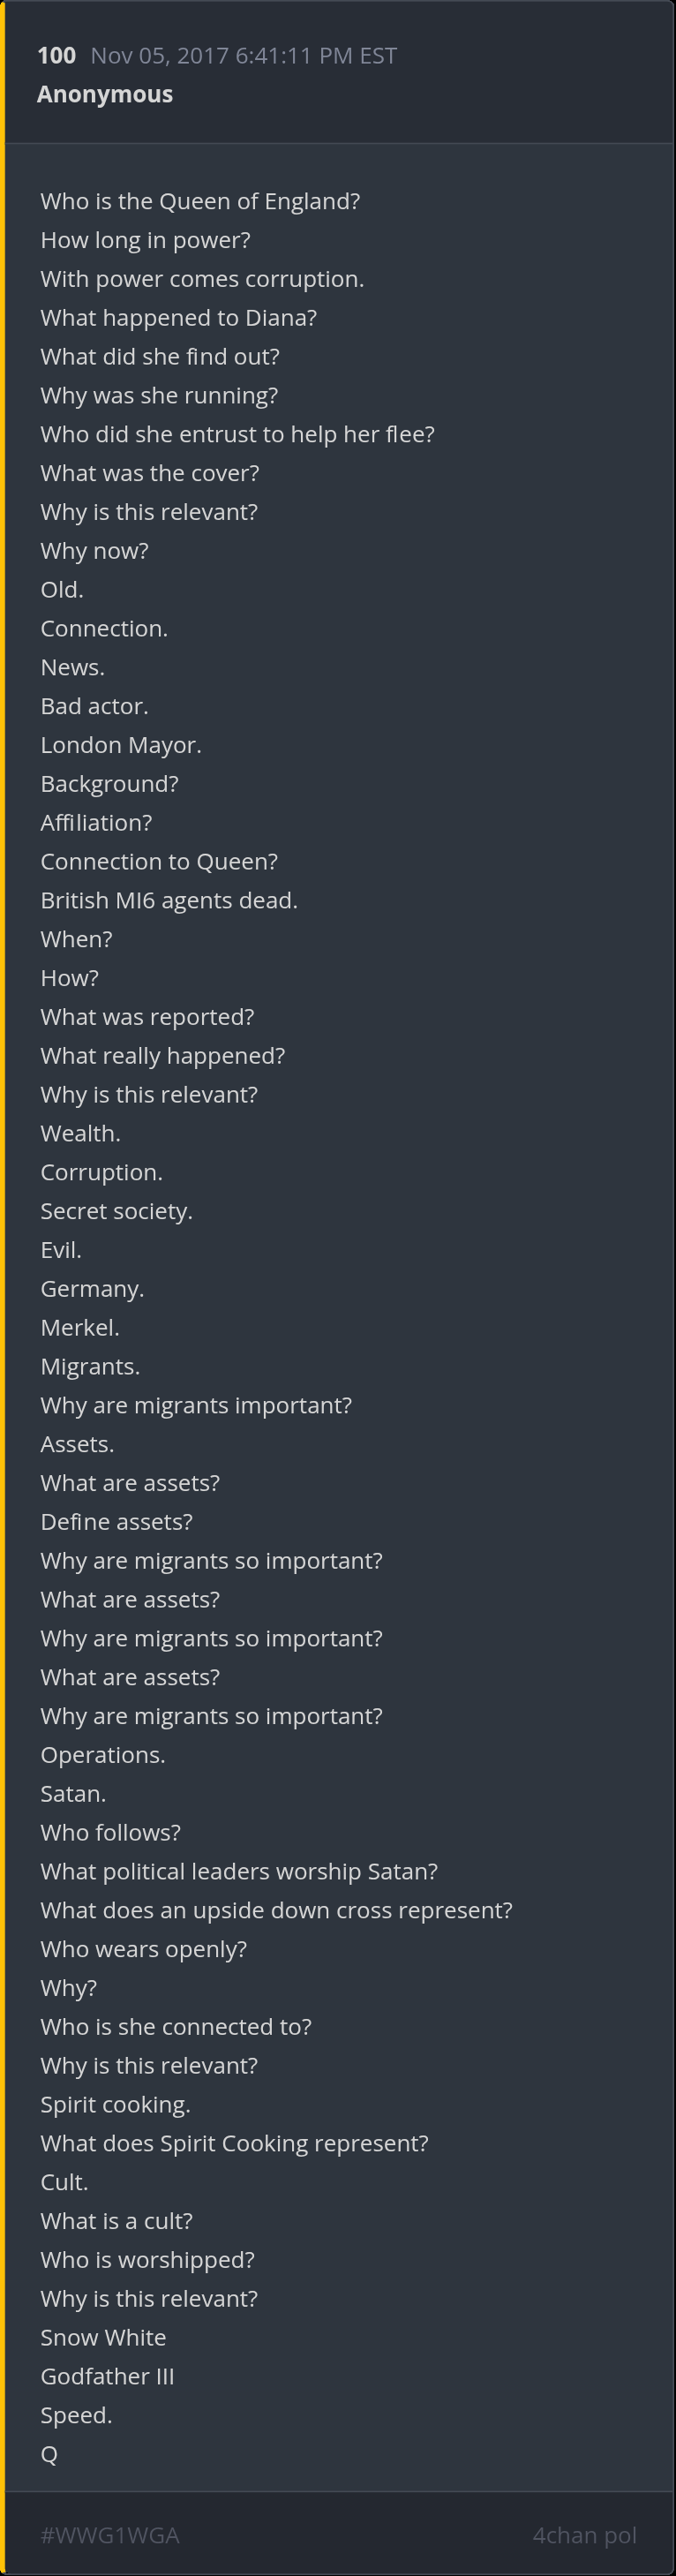
Task: Click the 'Who wears openly?' line
Action: click(143, 1949)
